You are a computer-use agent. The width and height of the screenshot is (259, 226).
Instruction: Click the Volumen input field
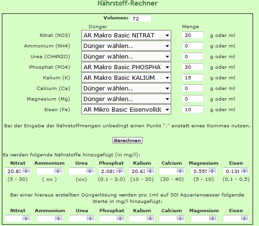click(140, 18)
